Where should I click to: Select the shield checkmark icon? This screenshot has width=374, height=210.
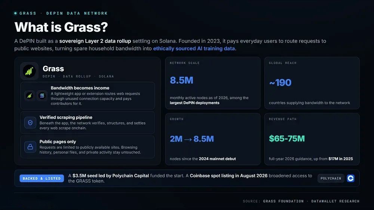pyautogui.click(x=30, y=122)
